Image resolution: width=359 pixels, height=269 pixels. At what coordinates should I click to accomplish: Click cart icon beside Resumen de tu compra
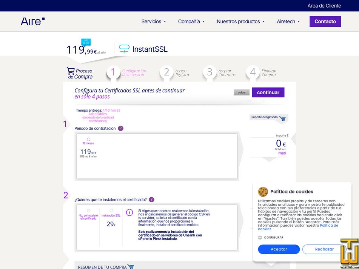tap(131, 267)
